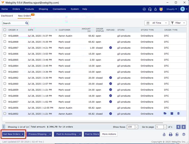Screen dimensions: 189x144
Task: Click the headset support icon
Action: (150, 9)
